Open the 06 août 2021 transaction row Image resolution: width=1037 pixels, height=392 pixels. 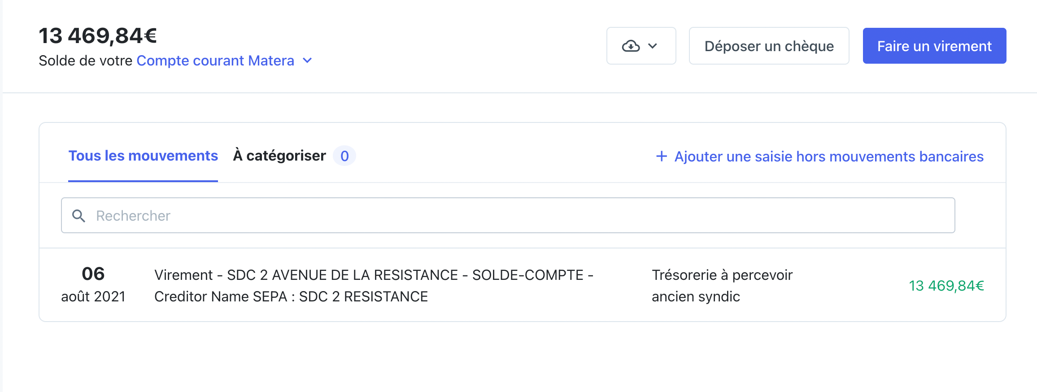(x=523, y=285)
